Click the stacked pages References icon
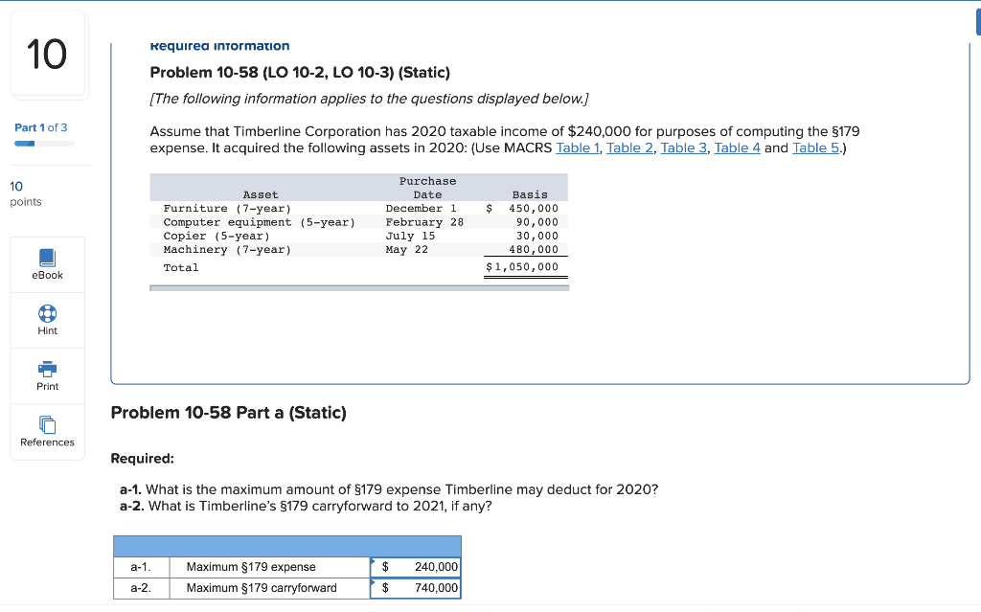This screenshot has height=612, width=981. [x=47, y=424]
